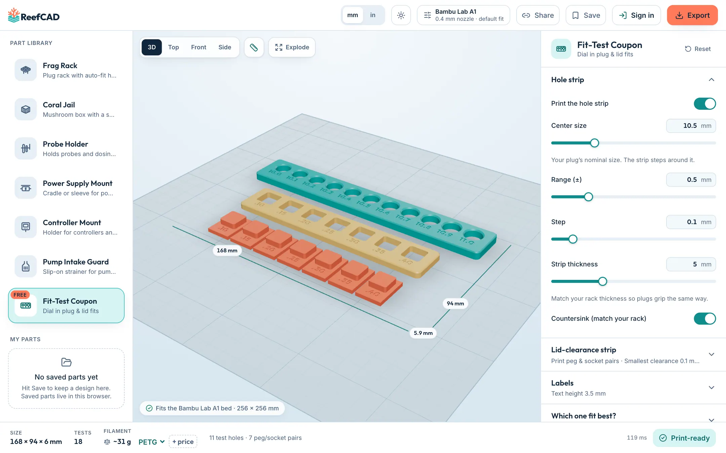Open the measure ruler tool
Screen dimensions: 726x453
point(254,47)
